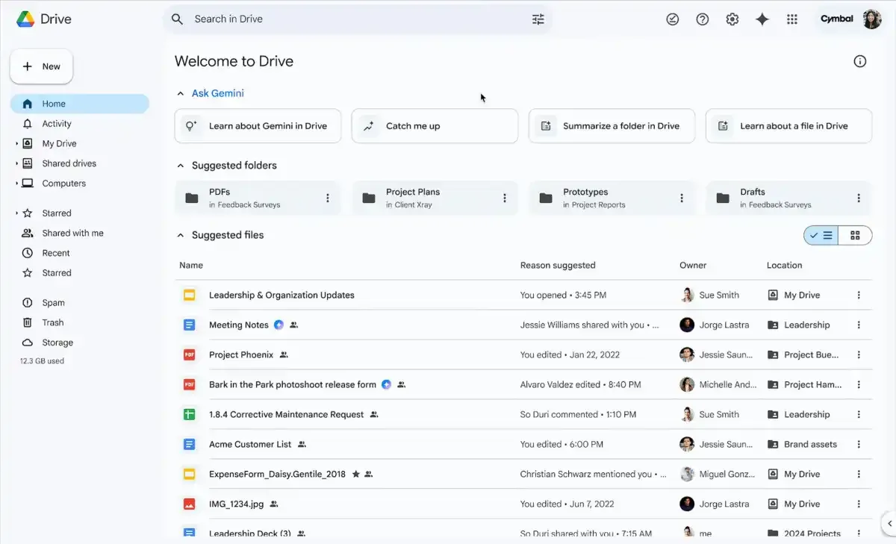
Task: Go to Home in the sidebar
Action: point(80,104)
